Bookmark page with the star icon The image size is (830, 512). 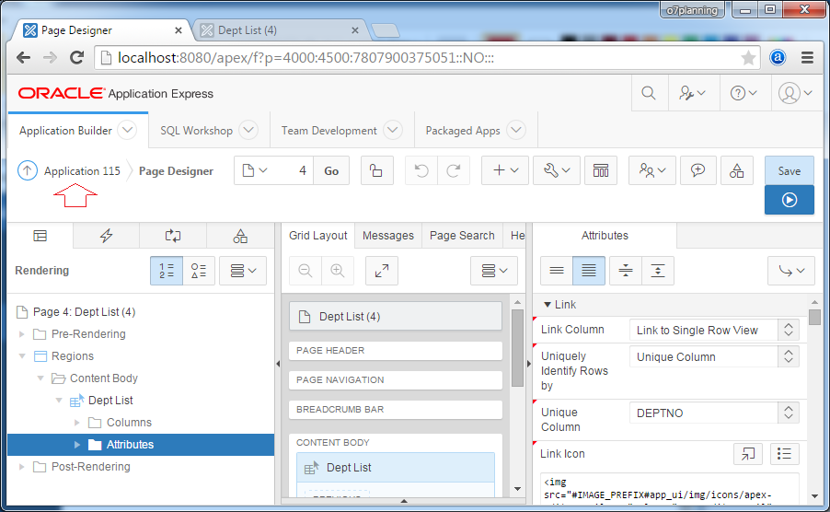point(748,58)
